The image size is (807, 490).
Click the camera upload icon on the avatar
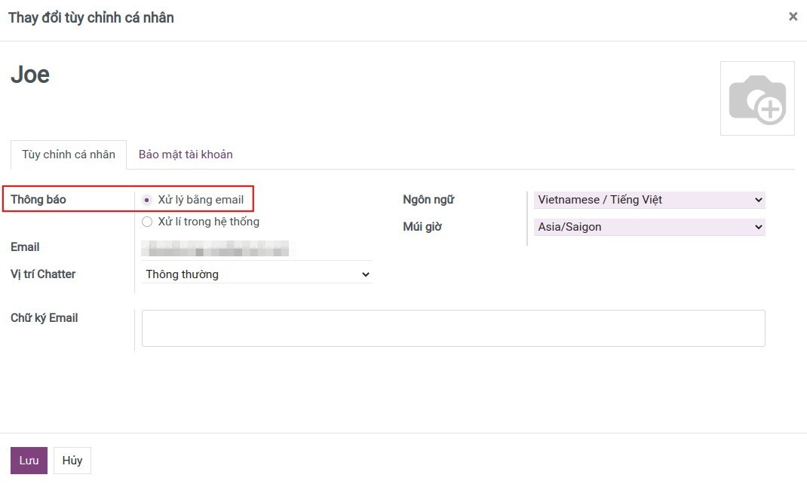click(757, 98)
